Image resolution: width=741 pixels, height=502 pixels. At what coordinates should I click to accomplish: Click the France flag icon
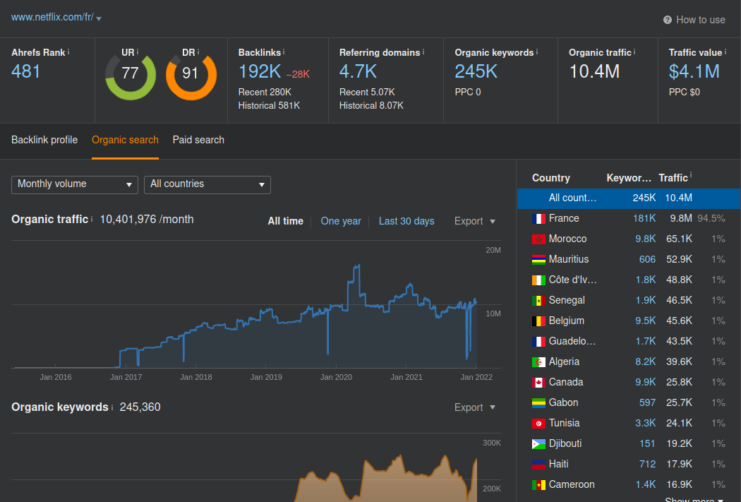(x=538, y=219)
